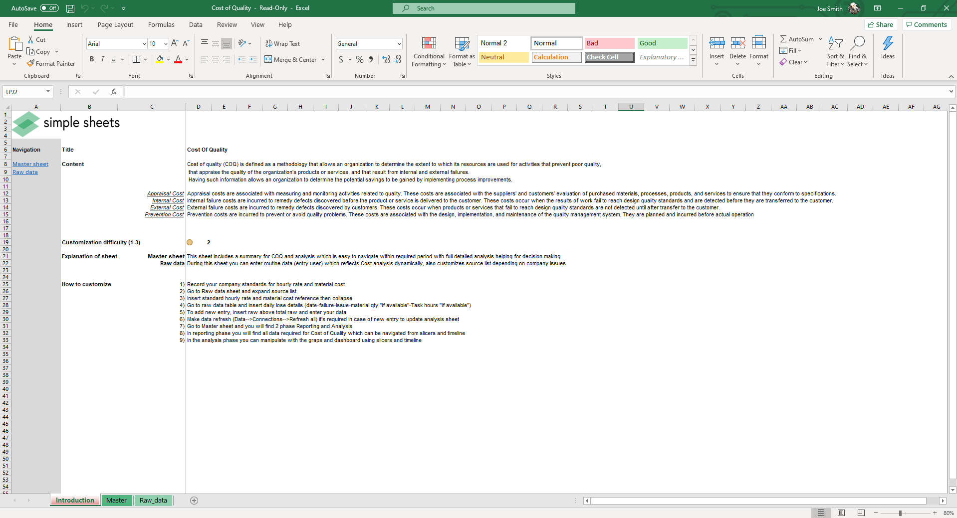Open the Insert ribbon tab
The height and width of the screenshot is (518, 957).
click(74, 24)
